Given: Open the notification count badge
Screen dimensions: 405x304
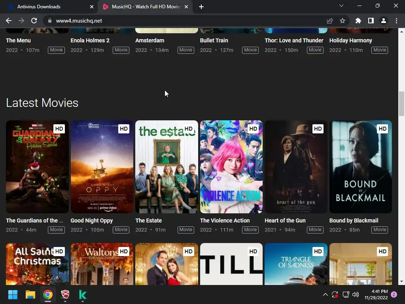Looking at the screenshot, I should [394, 294].
